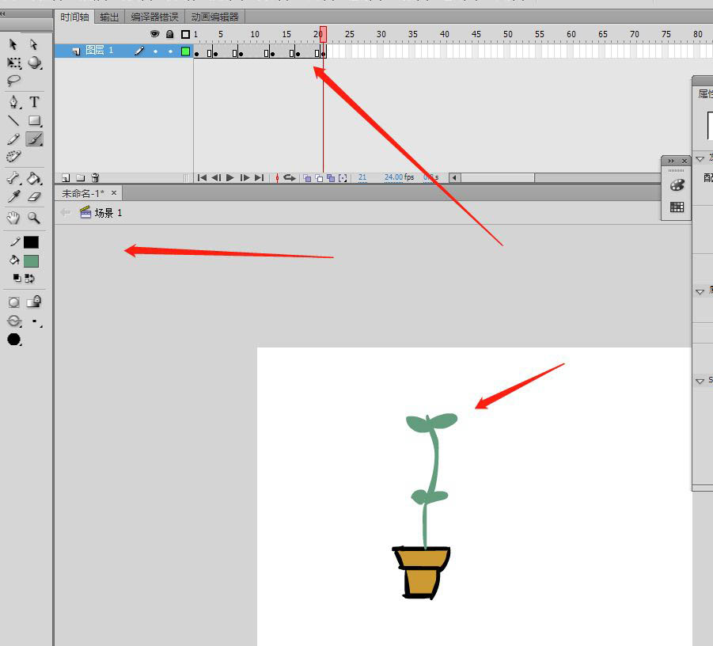Click the new layer icon
The image size is (713, 646).
coord(66,178)
